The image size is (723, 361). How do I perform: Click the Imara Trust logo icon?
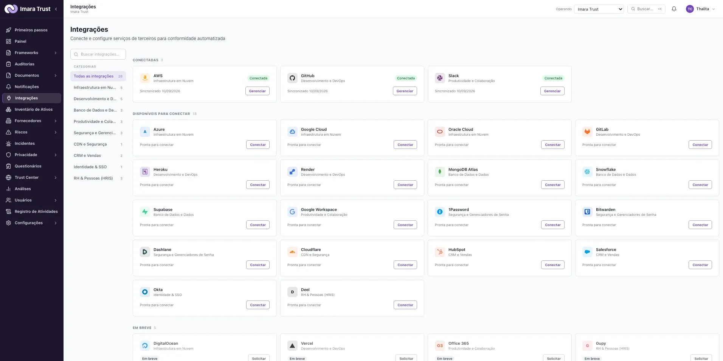11,9
